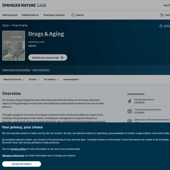Viewport: 170px width, 170px height.
Task: Open the For authors dropdown
Action: tap(51, 80)
